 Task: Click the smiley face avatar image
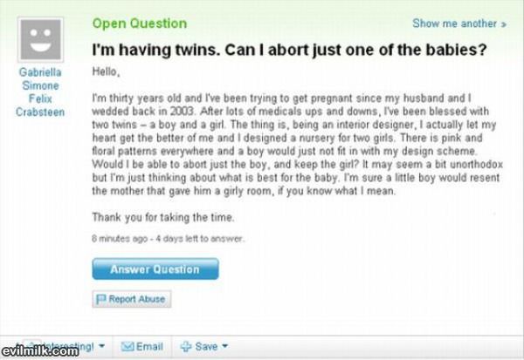[40, 40]
